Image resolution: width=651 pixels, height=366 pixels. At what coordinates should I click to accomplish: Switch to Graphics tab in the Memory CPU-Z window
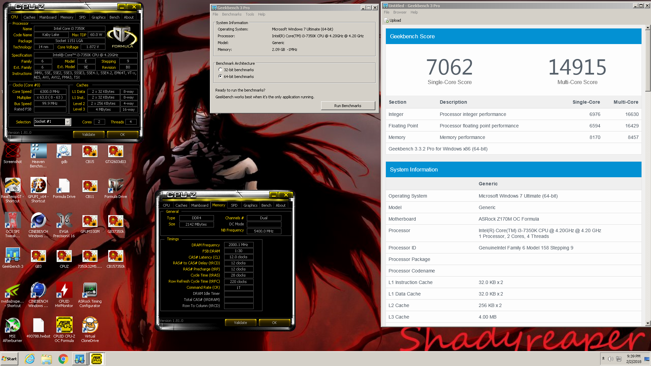click(250, 205)
